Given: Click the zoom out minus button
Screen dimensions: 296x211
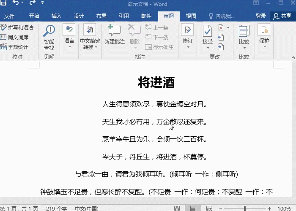Looking at the screenshot, I should 220,209.
